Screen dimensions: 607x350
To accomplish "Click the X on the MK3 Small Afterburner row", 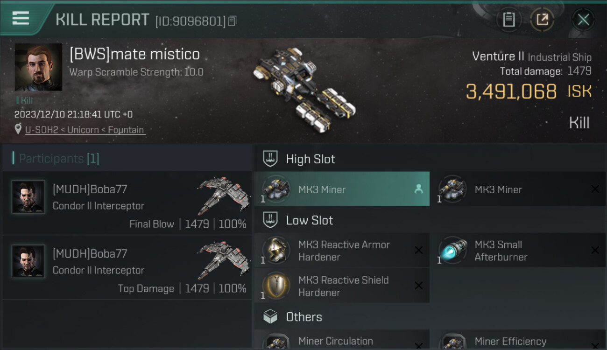I will pos(595,250).
